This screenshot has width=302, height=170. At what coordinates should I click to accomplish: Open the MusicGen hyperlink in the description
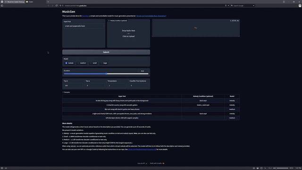[85, 16]
